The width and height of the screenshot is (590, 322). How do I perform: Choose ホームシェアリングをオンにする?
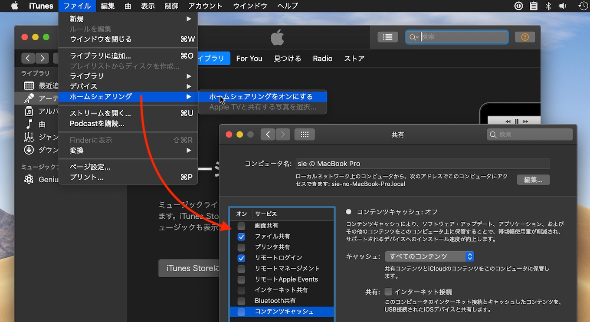(x=262, y=97)
